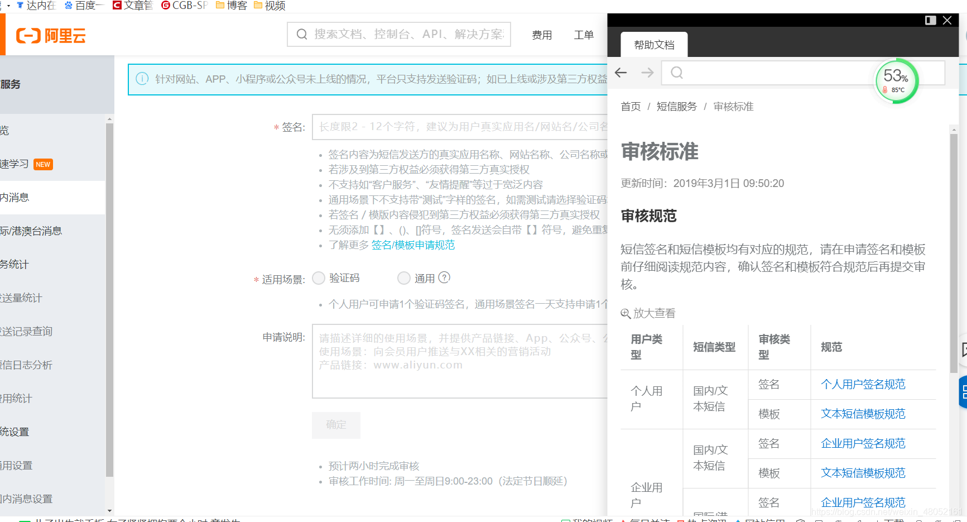Select 内消息设置 in the sidebar
Image resolution: width=967 pixels, height=522 pixels.
pyautogui.click(x=52, y=499)
